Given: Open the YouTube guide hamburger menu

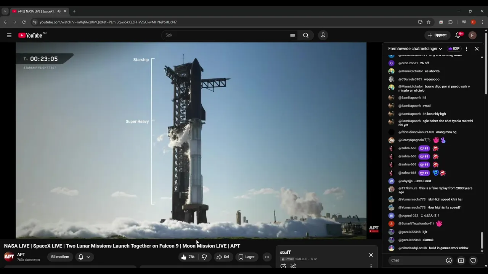Looking at the screenshot, I should click(9, 35).
